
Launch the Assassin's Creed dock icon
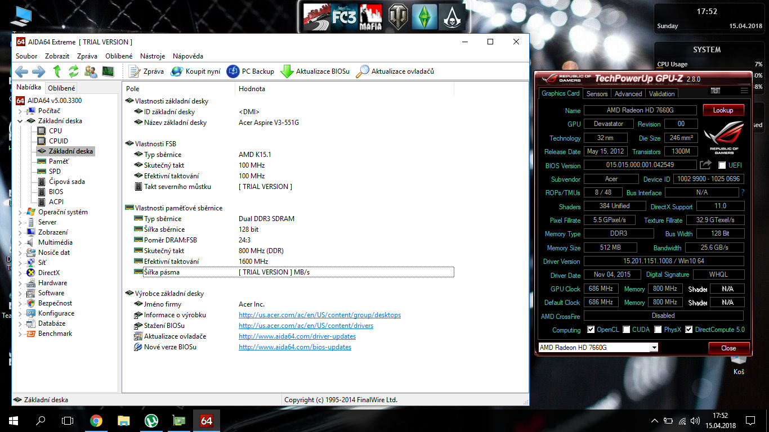(x=451, y=17)
